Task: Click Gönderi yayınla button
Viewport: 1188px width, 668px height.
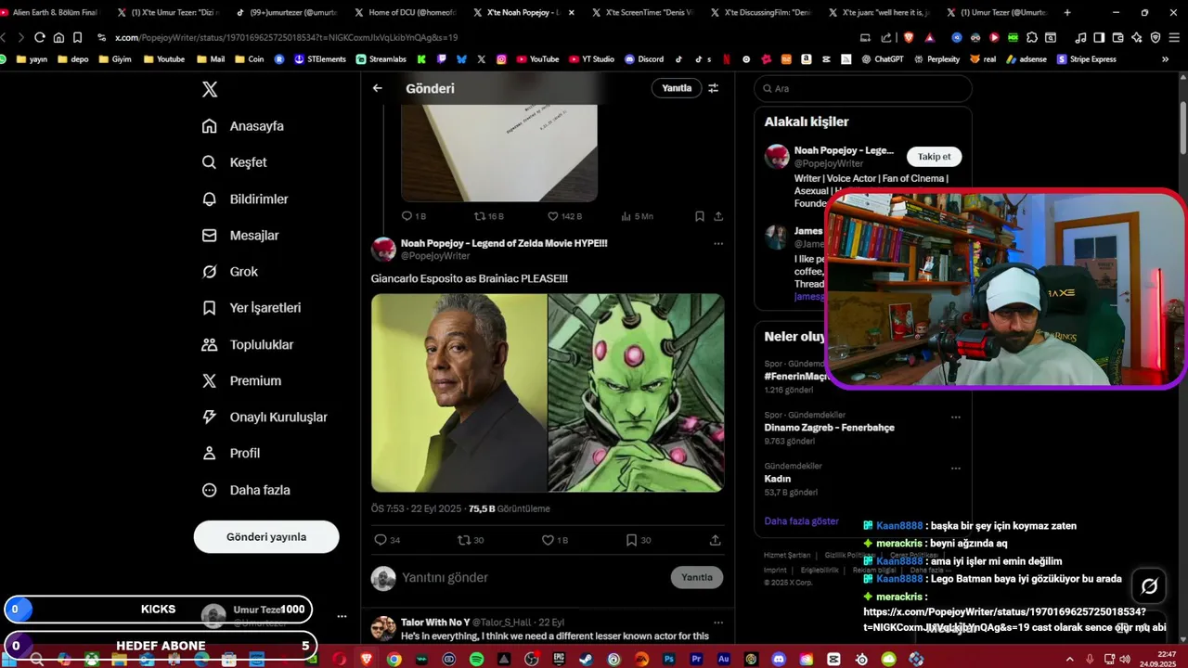Action: (266, 536)
